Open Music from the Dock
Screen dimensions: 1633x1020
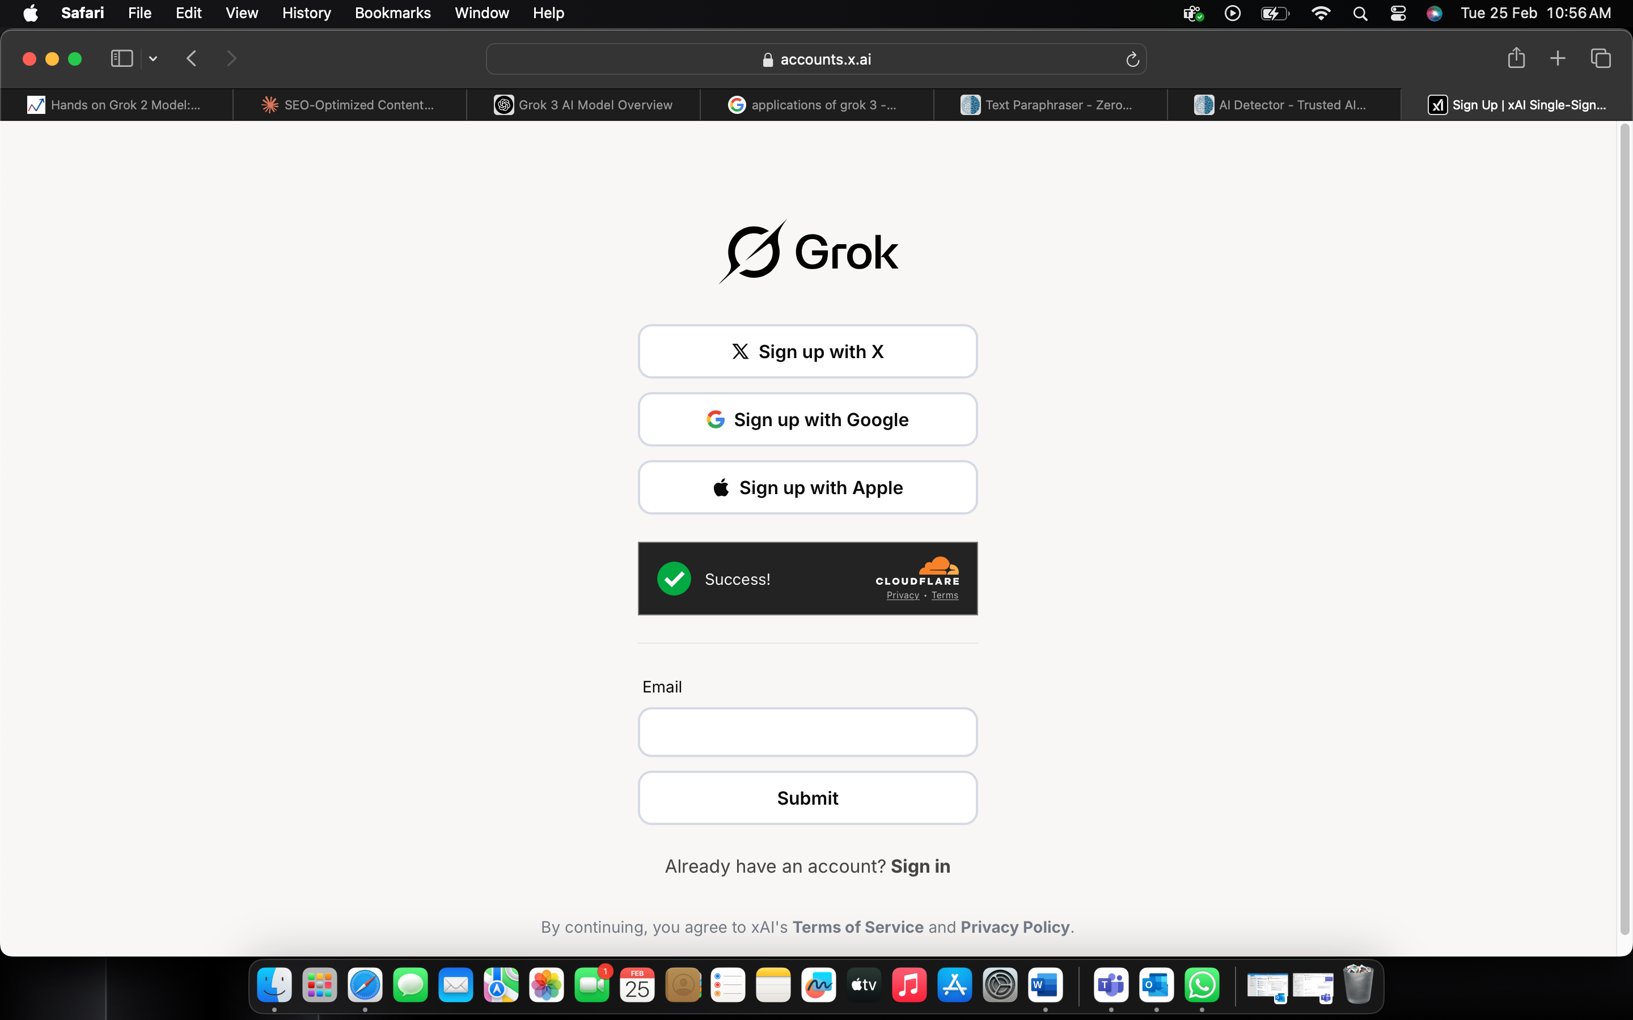909,985
